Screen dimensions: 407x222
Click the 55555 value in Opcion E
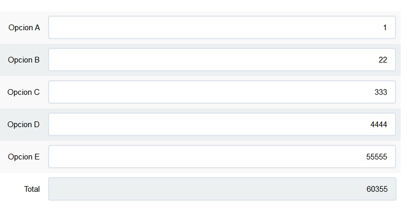(x=377, y=157)
